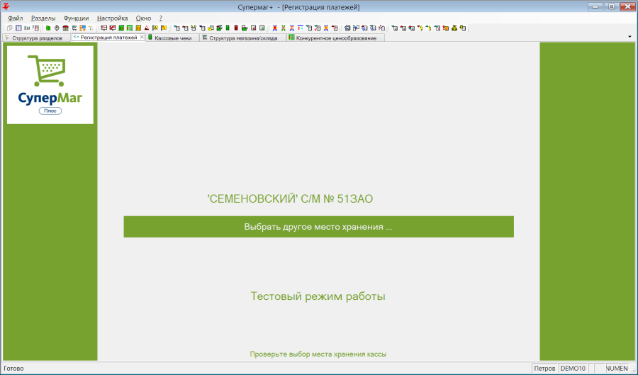Click the red and blue X toolbar icon

pos(274,28)
